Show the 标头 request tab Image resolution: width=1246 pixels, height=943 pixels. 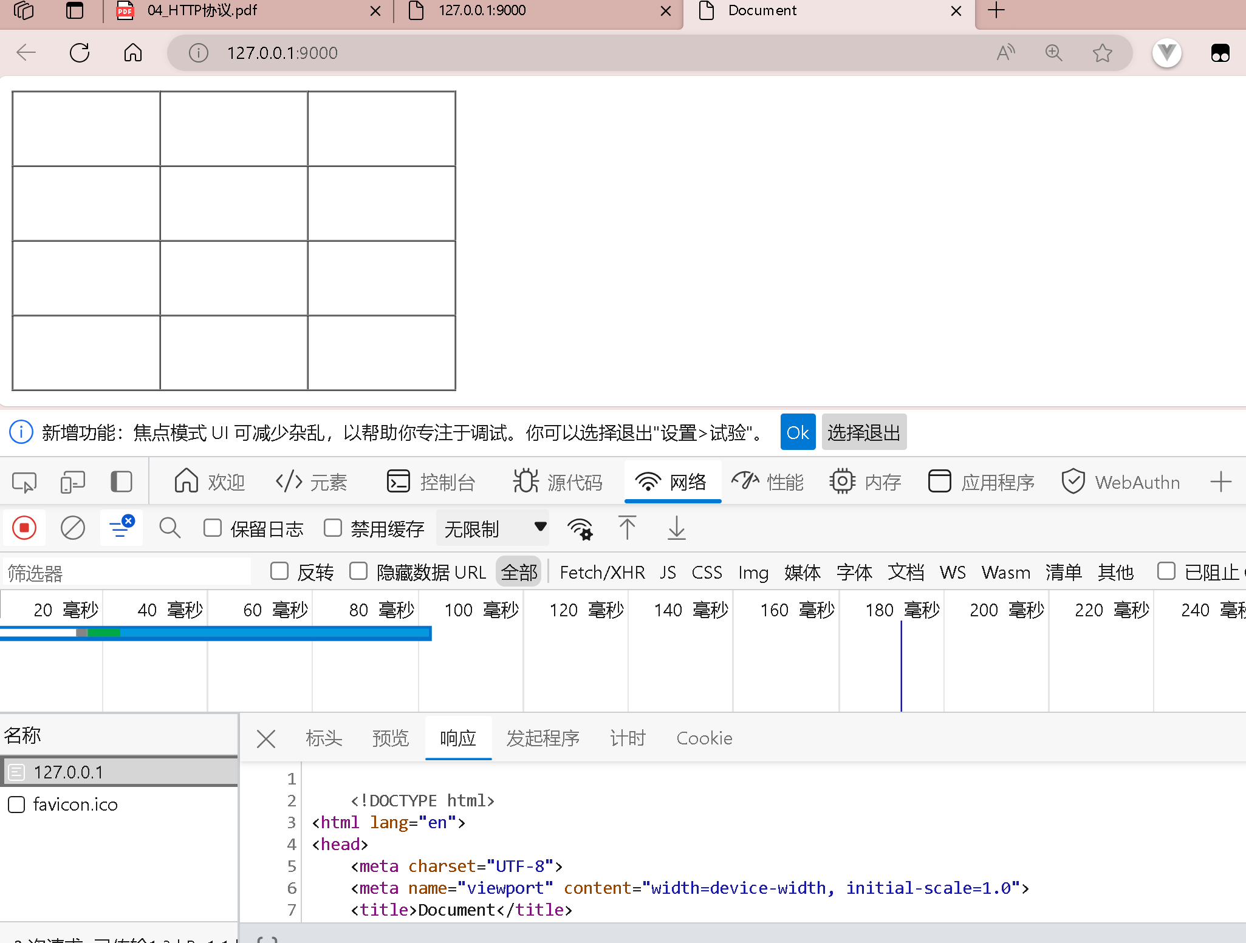point(324,738)
